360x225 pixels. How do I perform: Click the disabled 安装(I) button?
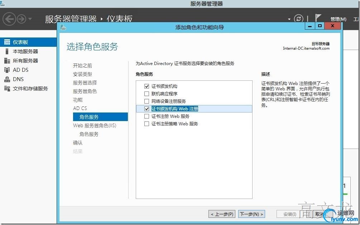(x=290, y=214)
